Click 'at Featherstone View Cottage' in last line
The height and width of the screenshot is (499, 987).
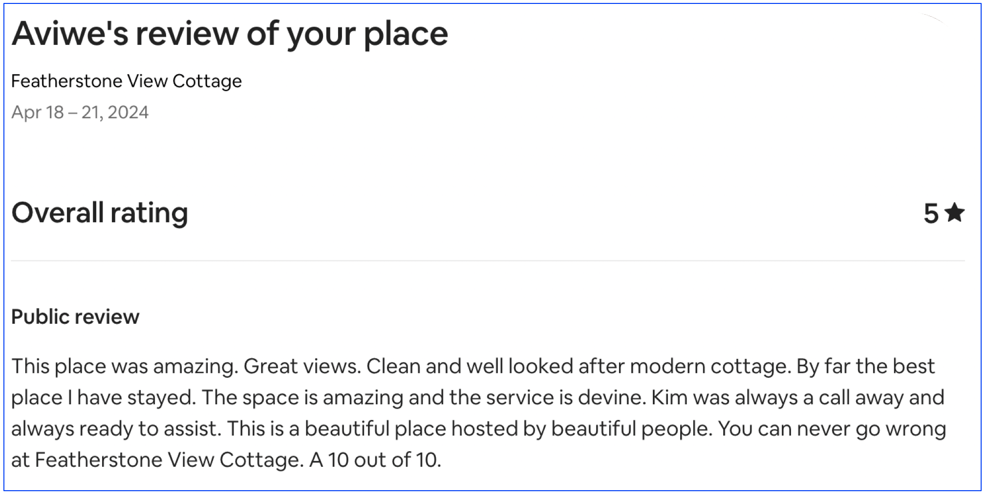tap(157, 460)
